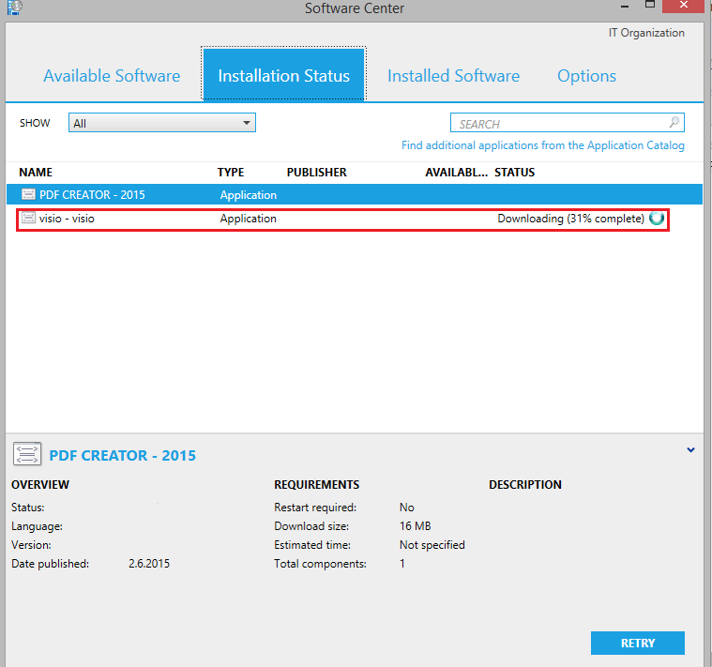Click the Application type cell in visio row
This screenshot has height=667, width=712.
[249, 219]
